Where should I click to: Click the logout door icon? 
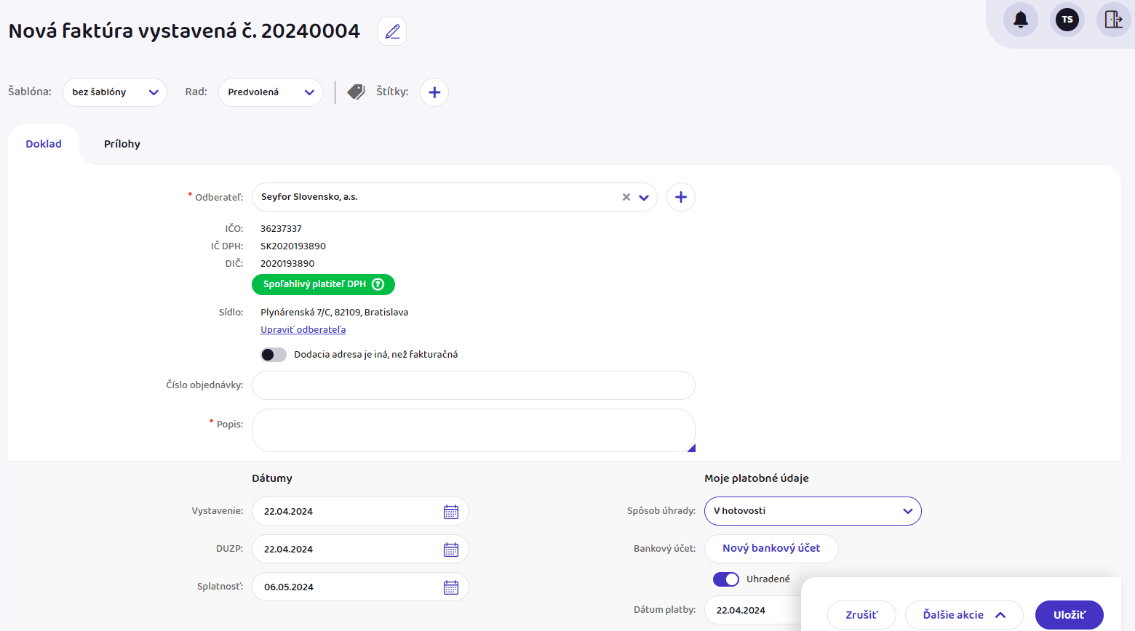pos(1113,20)
